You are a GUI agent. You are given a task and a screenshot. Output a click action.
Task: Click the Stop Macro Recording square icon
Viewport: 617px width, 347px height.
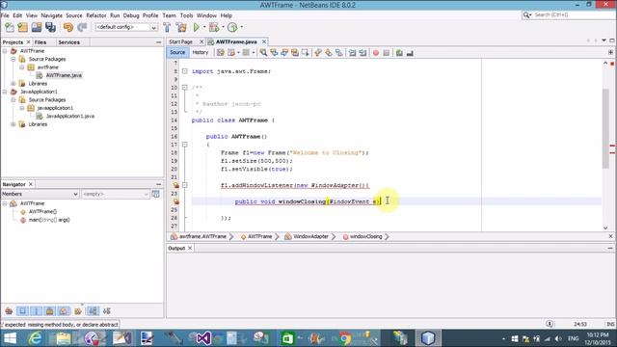coord(387,53)
